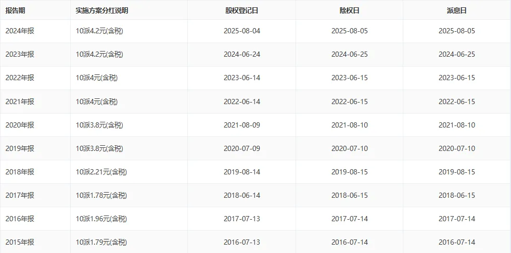
Task: Select the 2015年报 report period cell
Action: point(20,242)
